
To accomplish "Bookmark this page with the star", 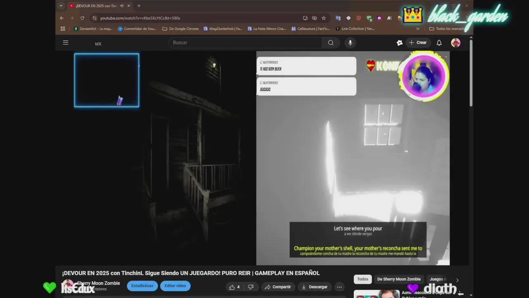I will click(324, 18).
